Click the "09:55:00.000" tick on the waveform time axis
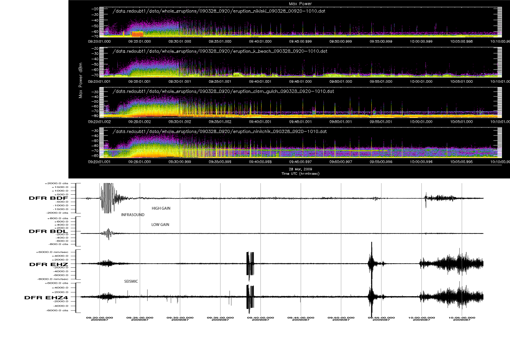 pos(381,318)
